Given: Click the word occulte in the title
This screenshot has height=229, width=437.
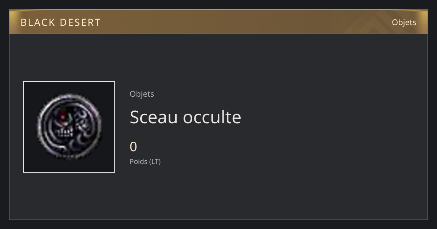Looking at the screenshot, I should point(212,117).
